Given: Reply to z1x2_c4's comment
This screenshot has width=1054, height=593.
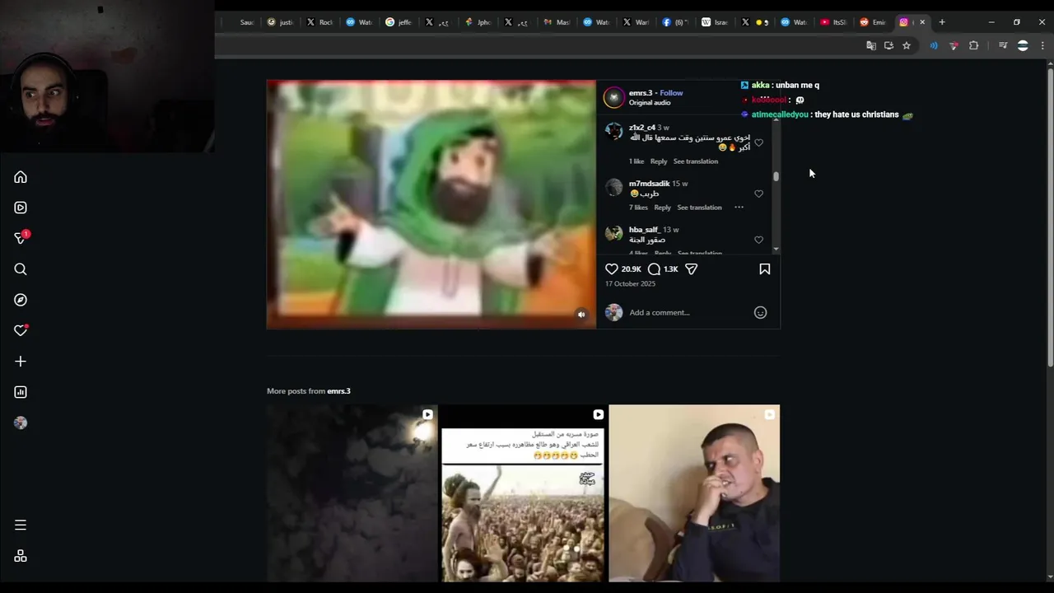Looking at the screenshot, I should tap(659, 161).
